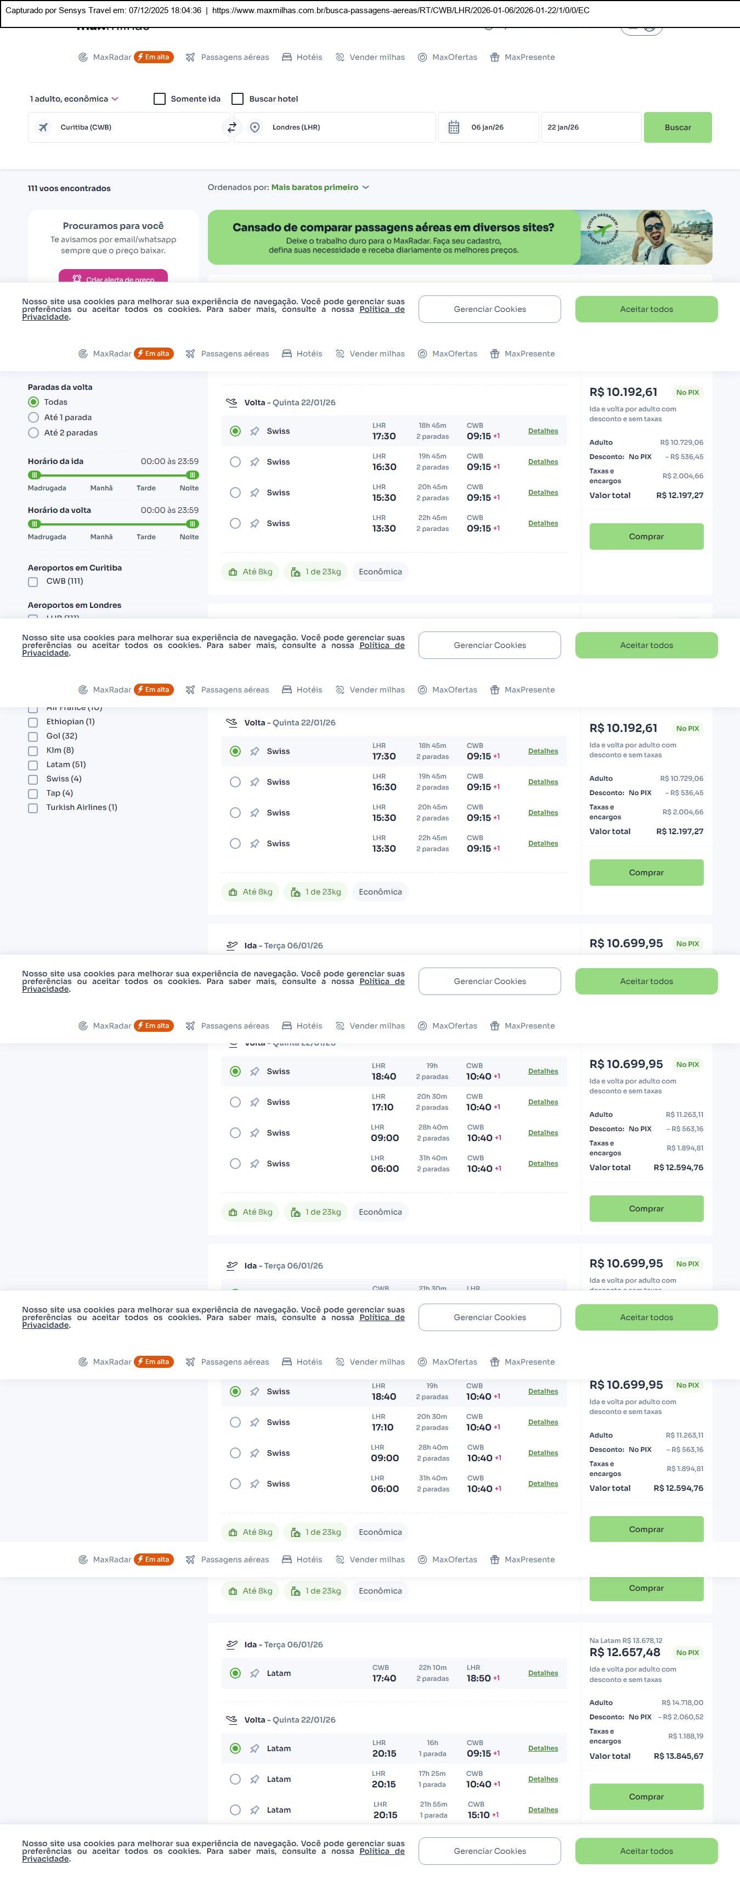Viewport: 740px width, 1878px height.
Task: Click departing plane icon next to Latam's Ida heading
Action: (x=231, y=1644)
